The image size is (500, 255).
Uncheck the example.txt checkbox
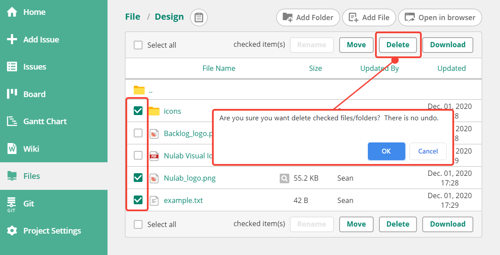(138, 200)
